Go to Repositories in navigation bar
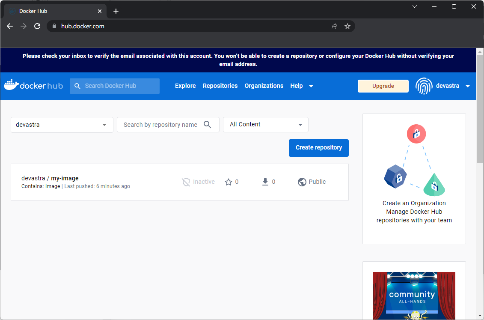 [220, 86]
